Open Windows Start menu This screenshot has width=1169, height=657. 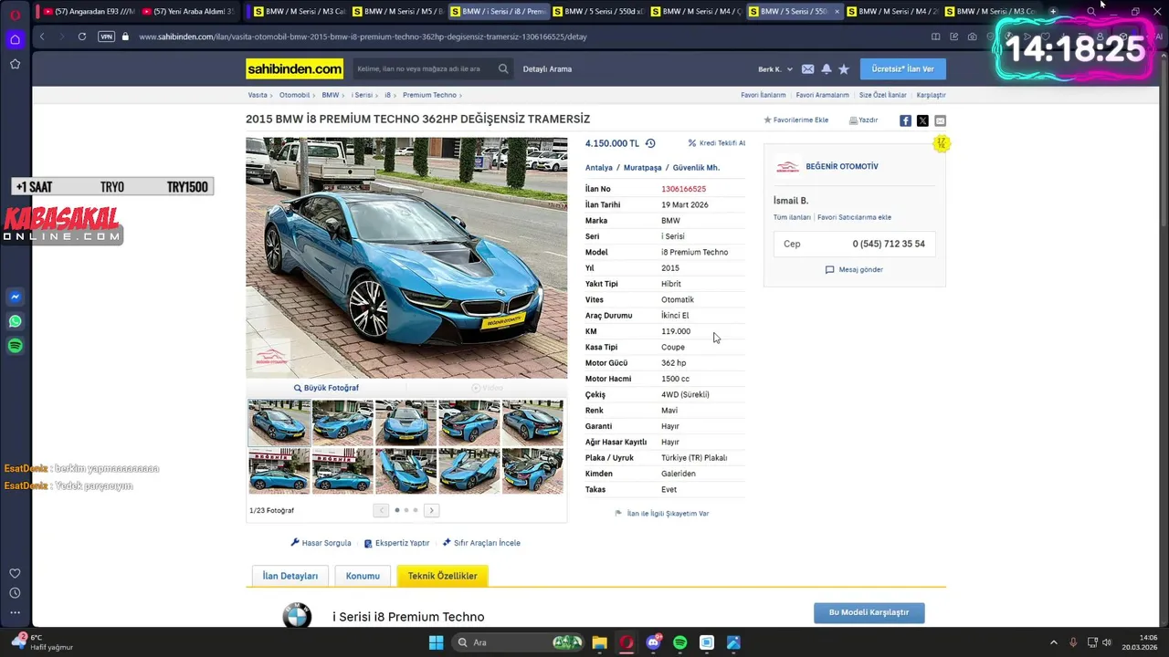pos(436,642)
